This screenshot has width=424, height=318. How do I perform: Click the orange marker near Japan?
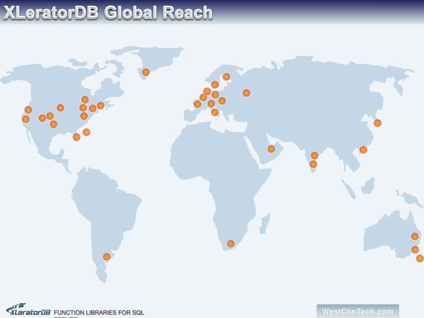(x=378, y=123)
